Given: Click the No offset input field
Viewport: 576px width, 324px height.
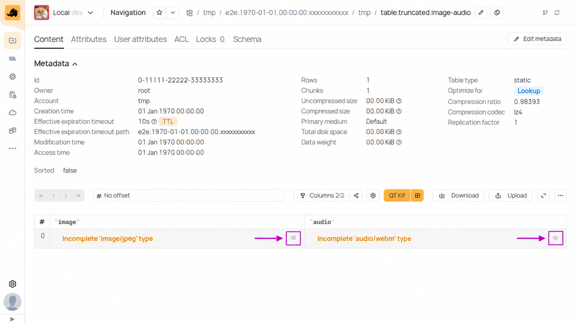Looking at the screenshot, I should (189, 195).
